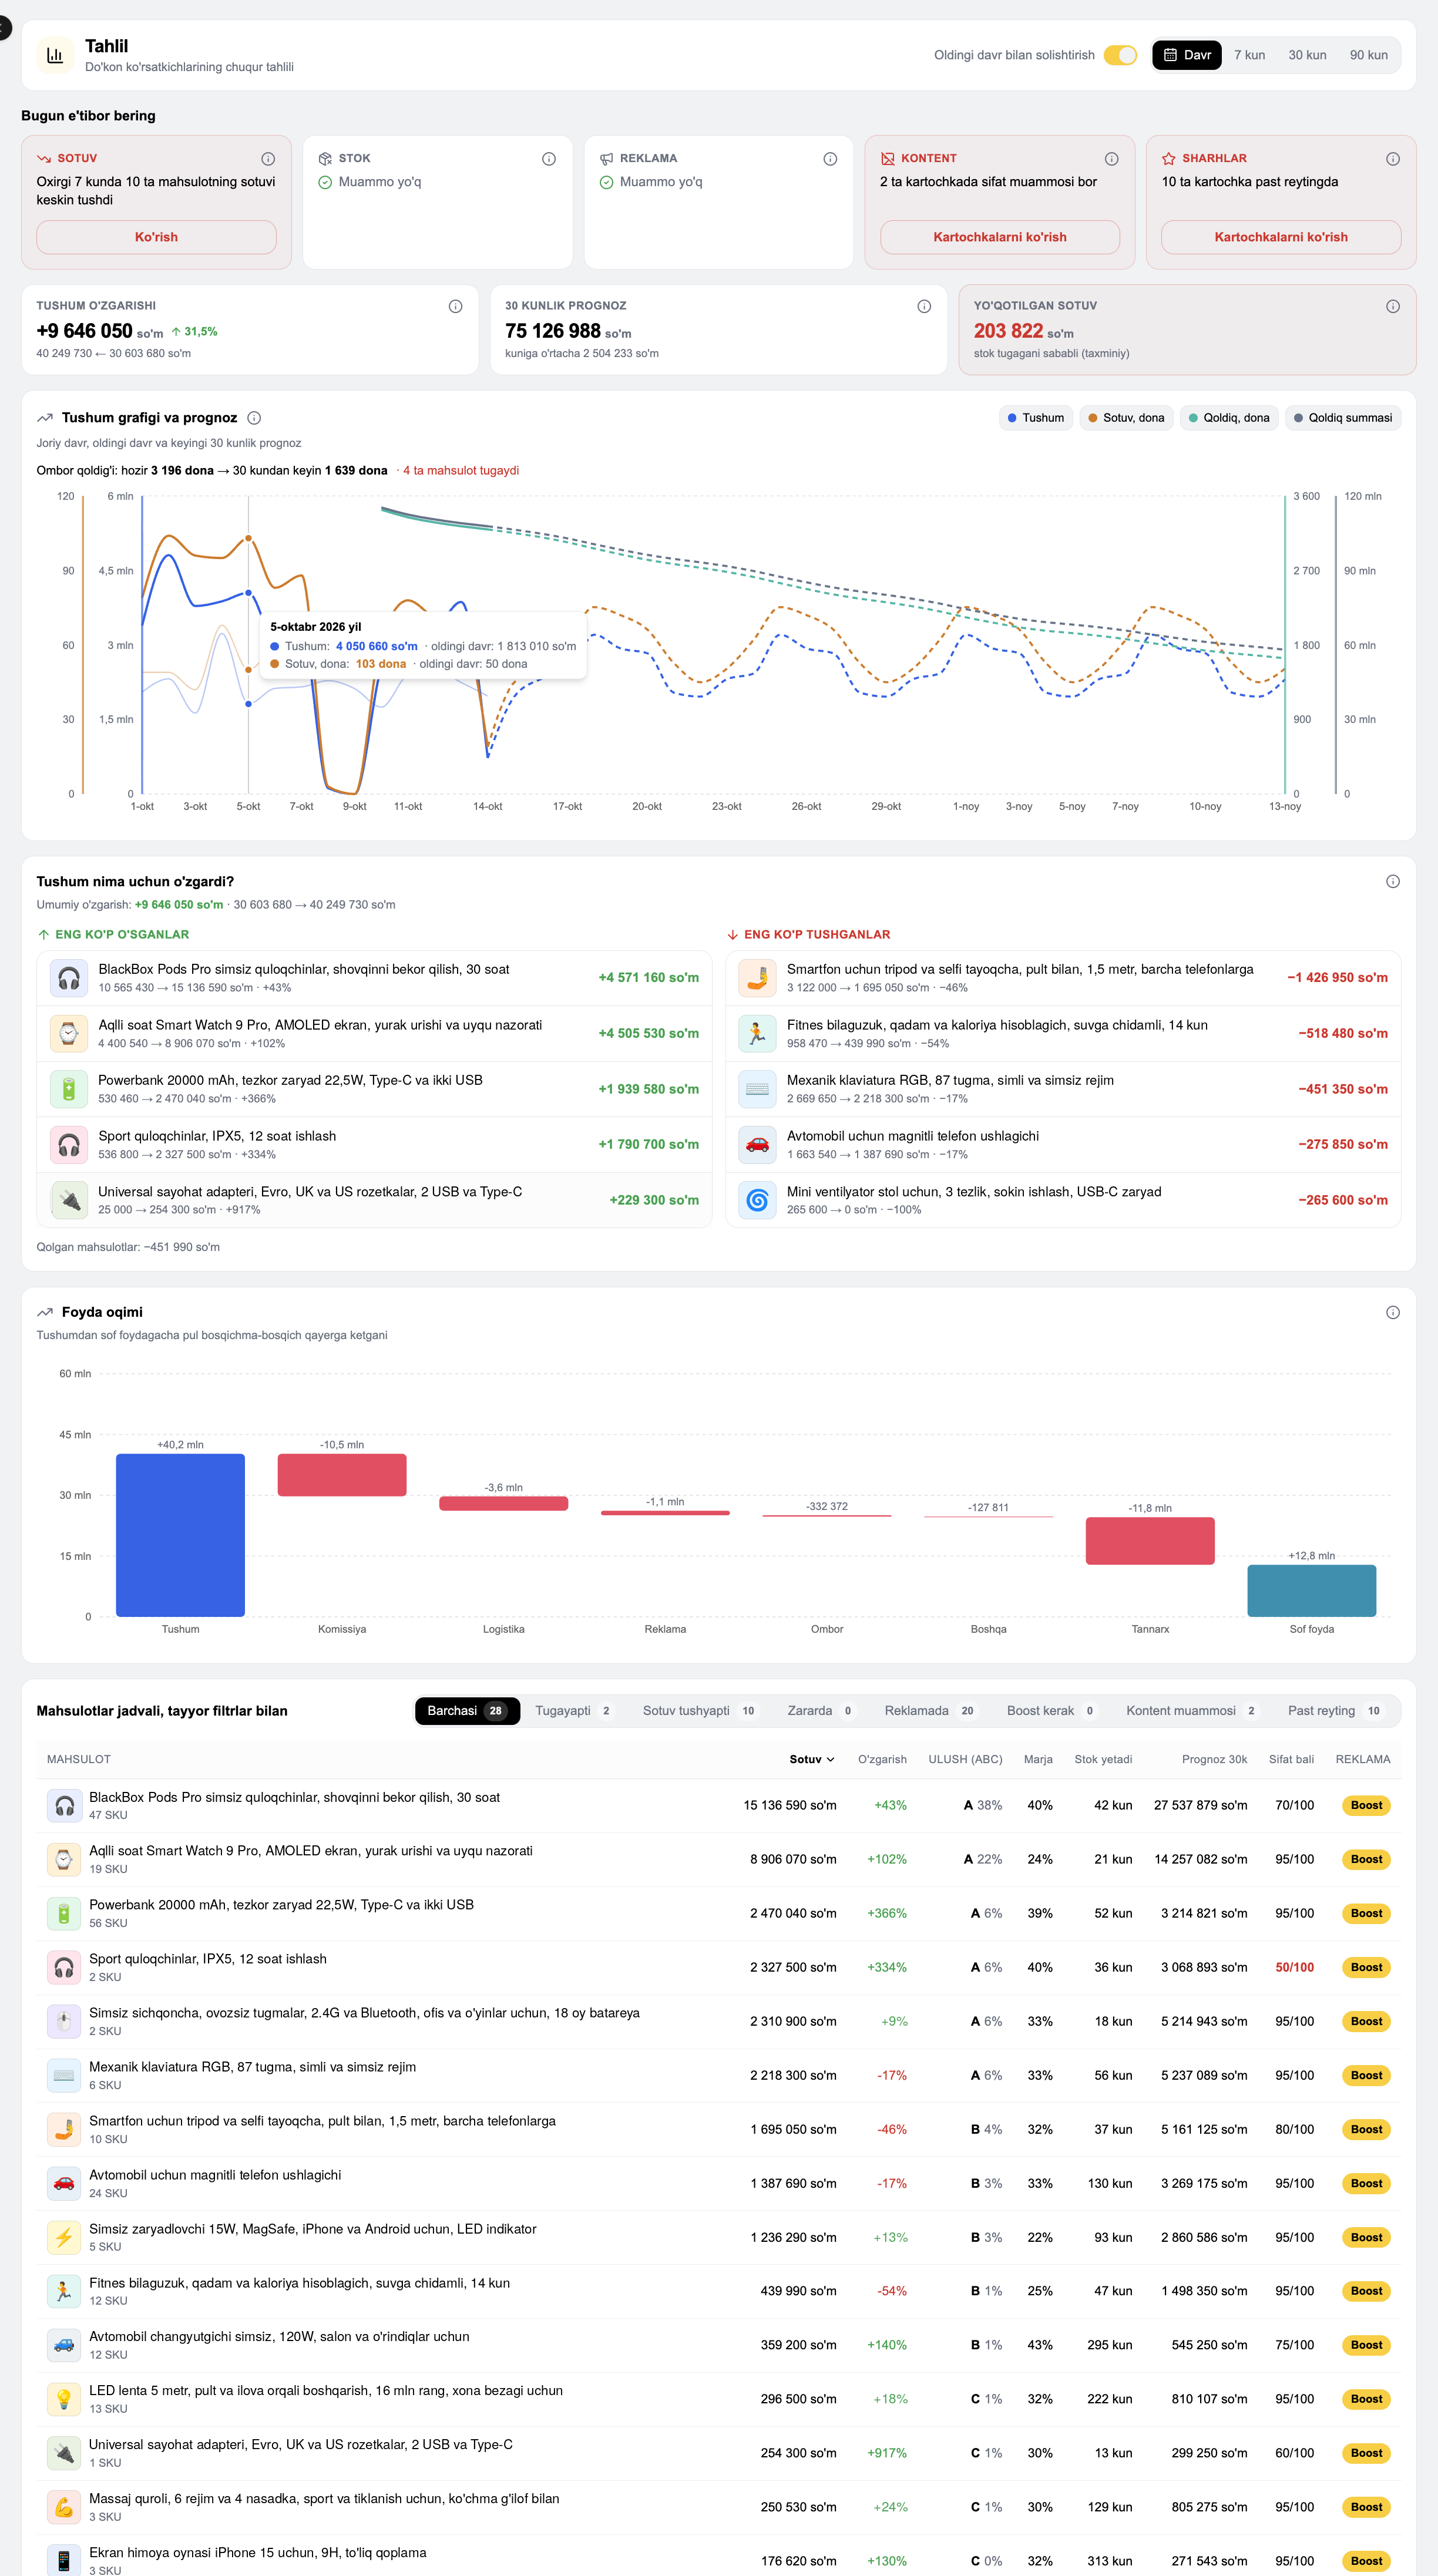Filter table by Past reyting tab
Image resolution: width=1438 pixels, height=2576 pixels.
click(1335, 1711)
